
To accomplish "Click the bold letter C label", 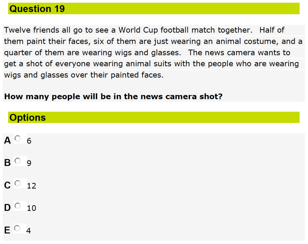I will pyautogui.click(x=7, y=185).
